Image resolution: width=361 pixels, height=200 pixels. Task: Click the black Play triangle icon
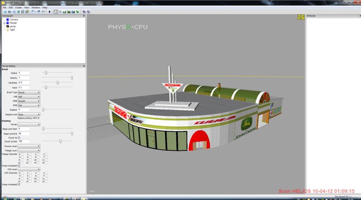point(49,12)
